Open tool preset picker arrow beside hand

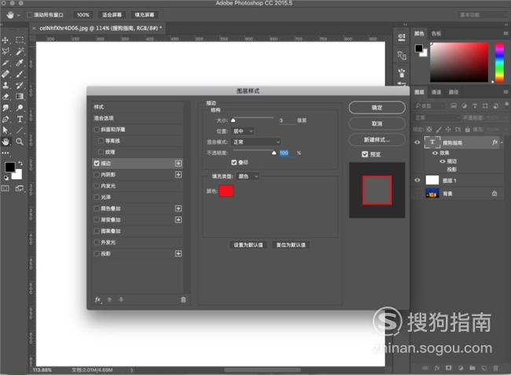(x=19, y=15)
